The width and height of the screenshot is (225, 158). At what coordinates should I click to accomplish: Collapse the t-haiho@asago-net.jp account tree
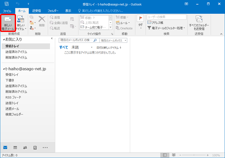pos(4,69)
